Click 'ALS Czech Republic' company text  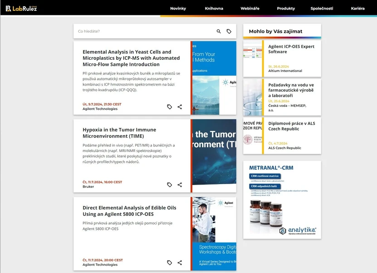click(284, 148)
